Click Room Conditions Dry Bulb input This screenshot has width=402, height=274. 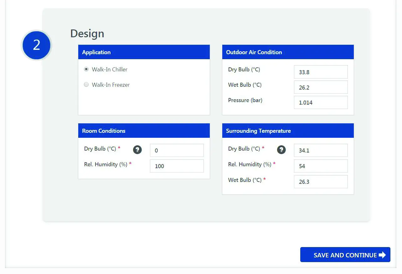click(x=177, y=150)
